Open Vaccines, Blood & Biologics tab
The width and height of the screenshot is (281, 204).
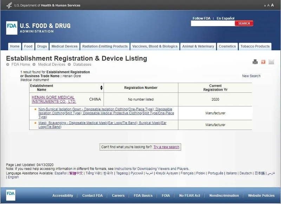[x=155, y=46]
